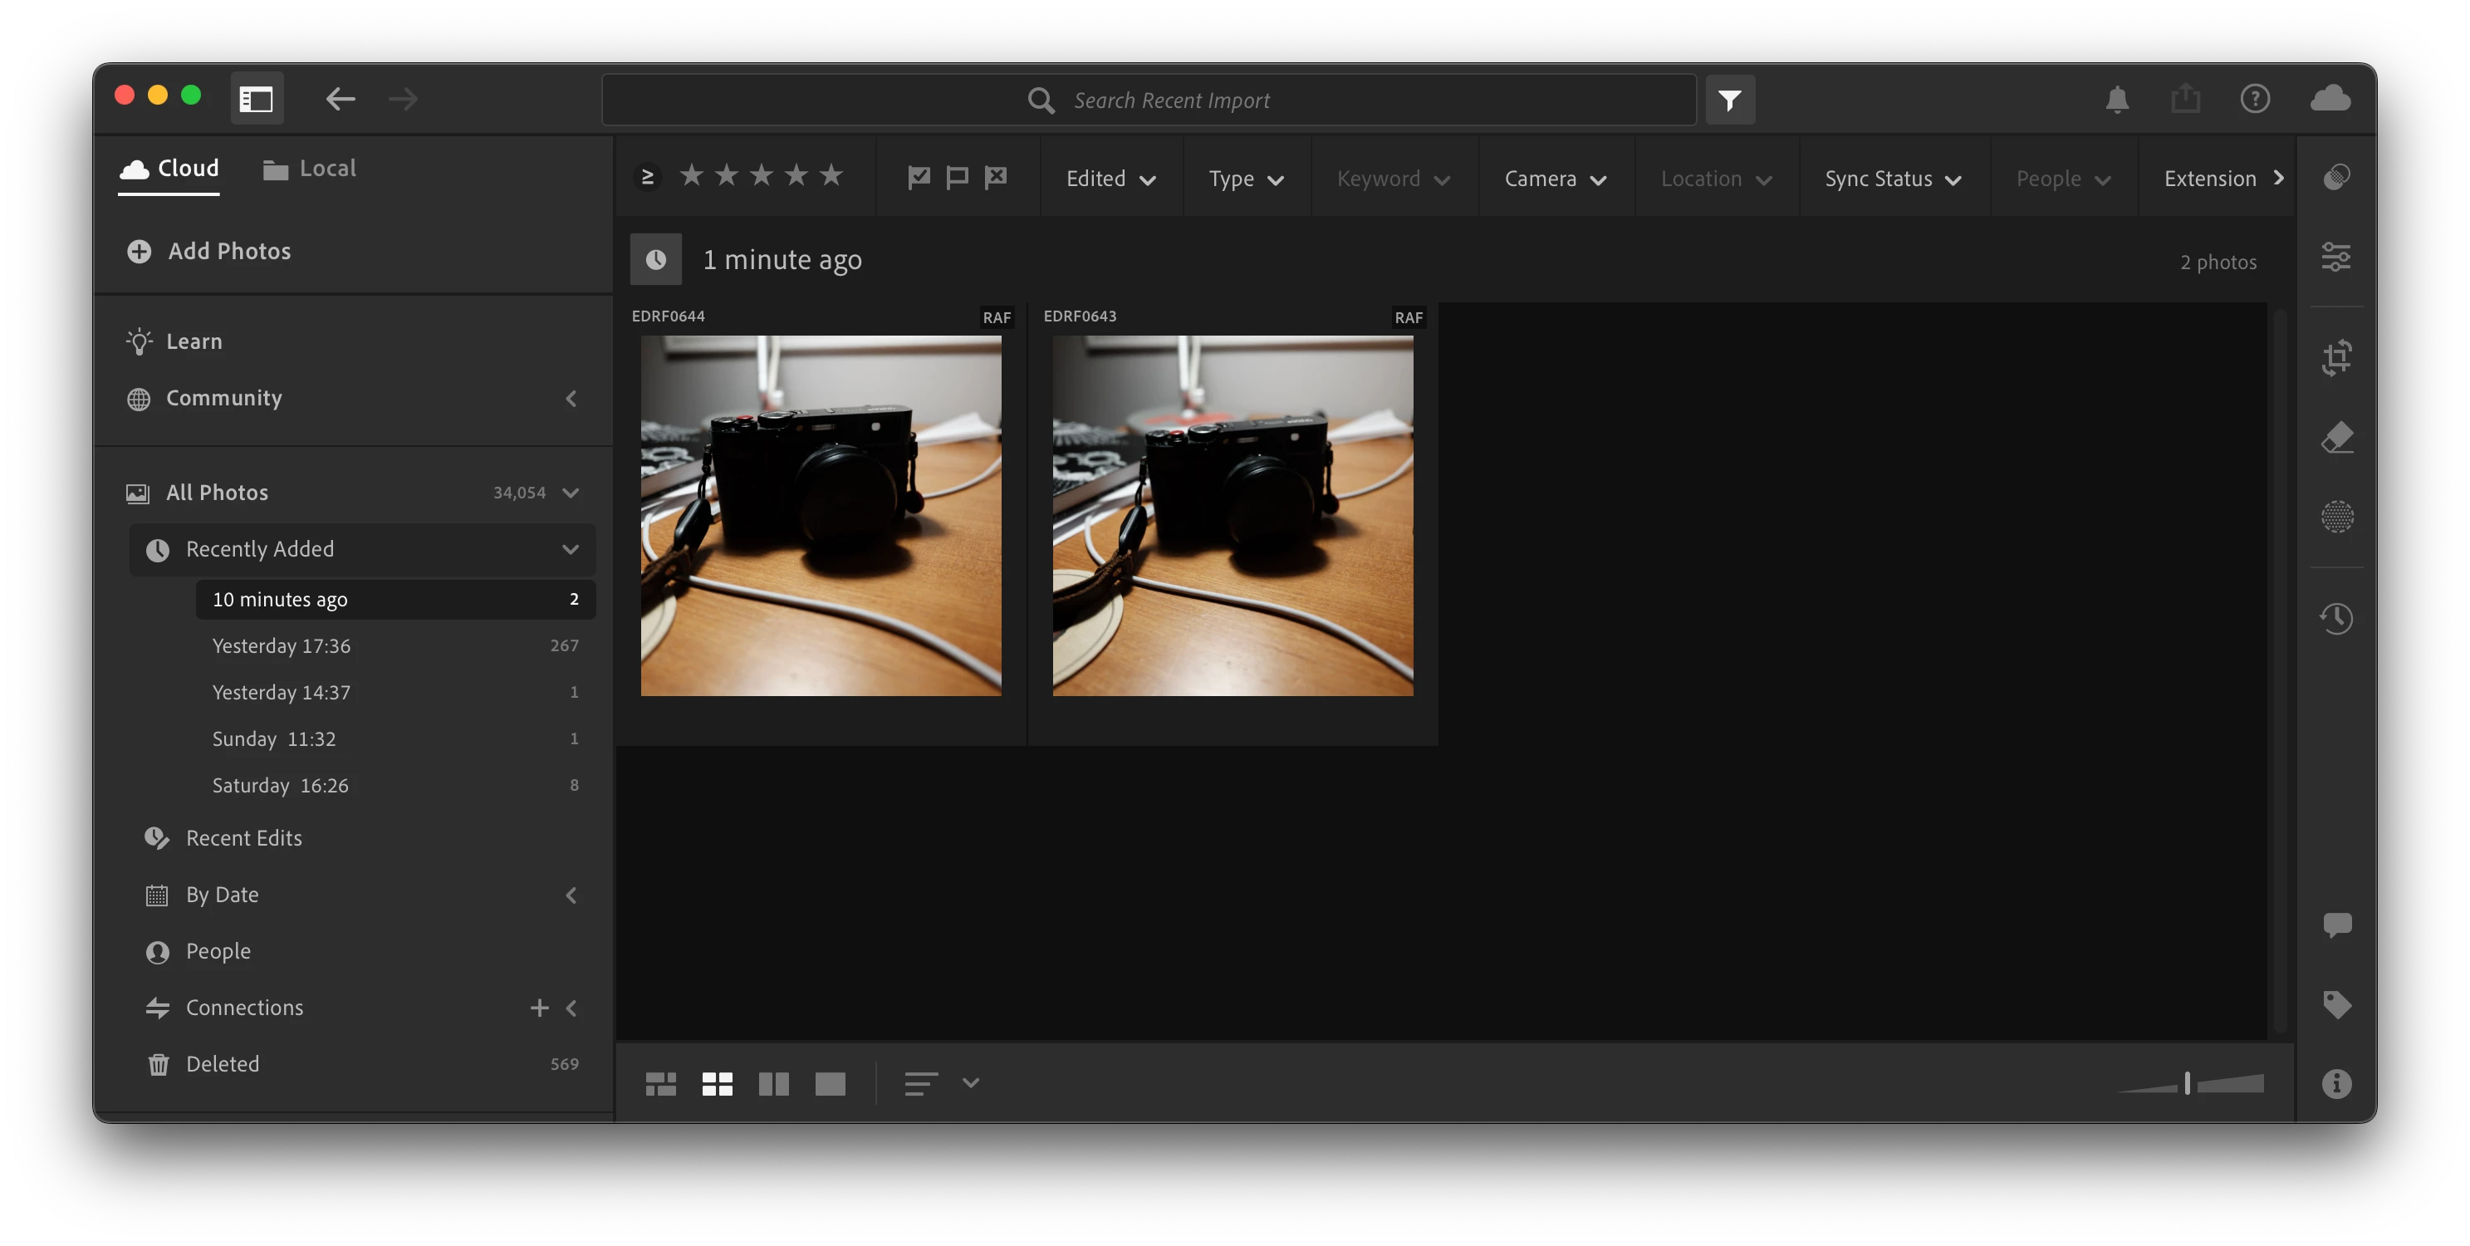Open the Presets panel icon

(x=2337, y=178)
